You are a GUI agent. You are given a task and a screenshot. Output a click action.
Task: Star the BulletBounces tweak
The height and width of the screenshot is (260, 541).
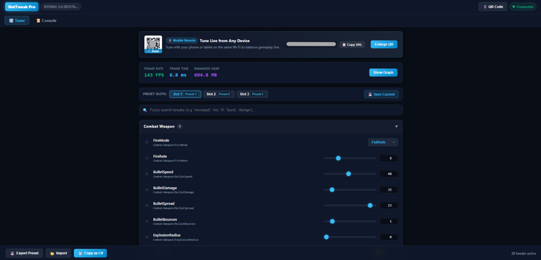pos(147,221)
